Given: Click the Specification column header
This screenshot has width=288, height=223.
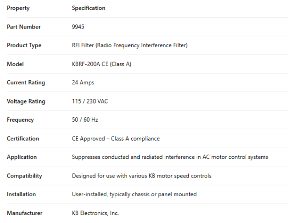Looking at the screenshot, I should (x=89, y=8).
